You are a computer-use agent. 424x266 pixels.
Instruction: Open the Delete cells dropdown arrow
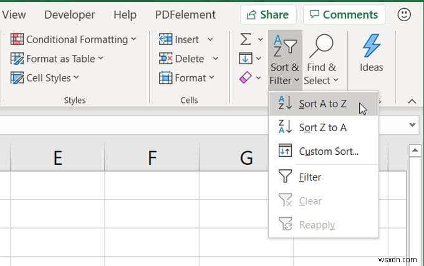click(215, 59)
